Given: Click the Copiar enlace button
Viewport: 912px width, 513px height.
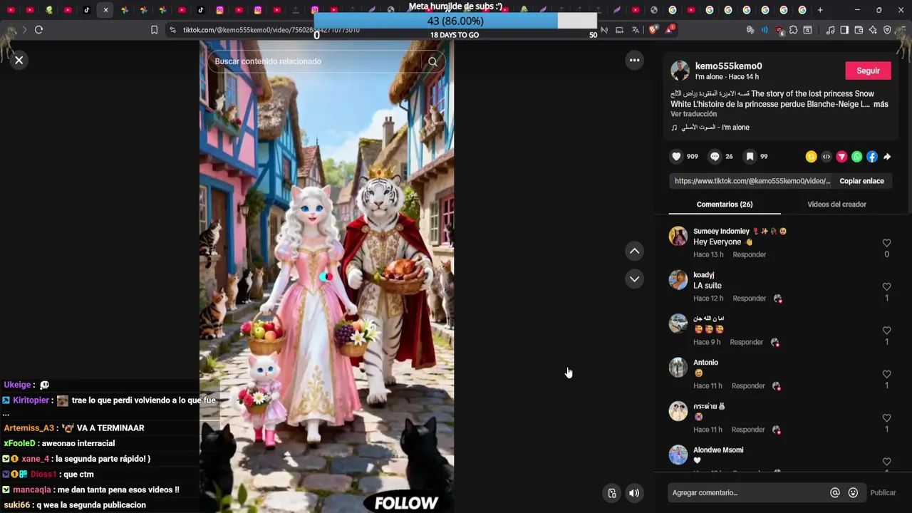Looking at the screenshot, I should coord(861,181).
